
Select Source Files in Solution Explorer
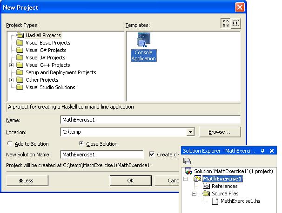click(225, 194)
